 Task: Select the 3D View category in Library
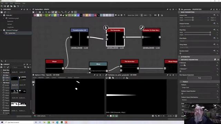pos(6,75)
